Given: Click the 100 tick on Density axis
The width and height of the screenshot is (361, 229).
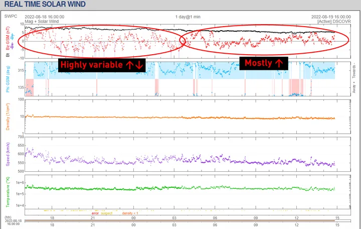Looking at the screenshot, I should pos(21,99).
